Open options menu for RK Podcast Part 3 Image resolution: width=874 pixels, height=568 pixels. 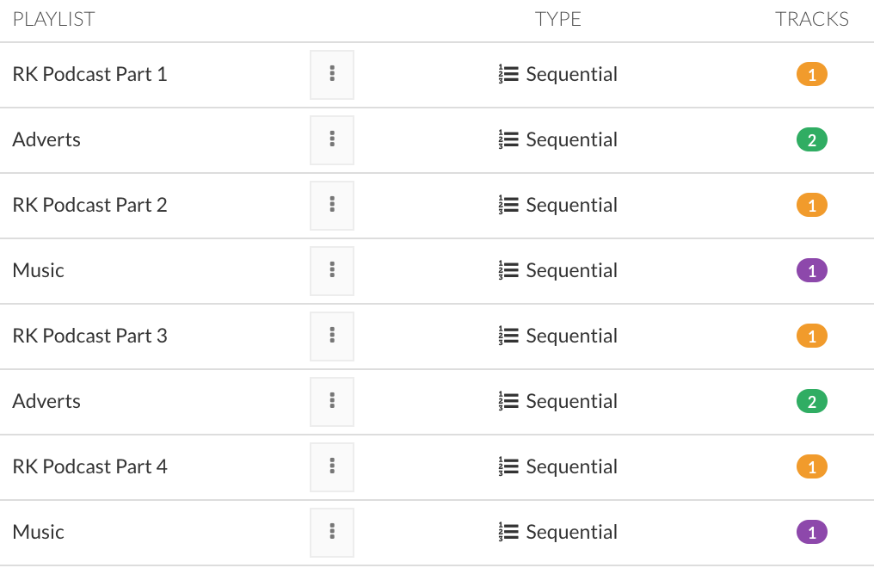point(332,336)
